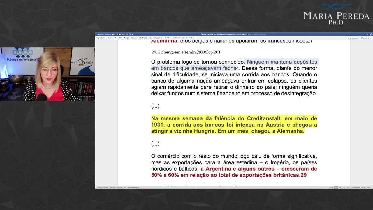Image resolution: width=373 pixels, height=210 pixels.
Task: Click the Save icon in quick access toolbar
Action: coord(120,34)
